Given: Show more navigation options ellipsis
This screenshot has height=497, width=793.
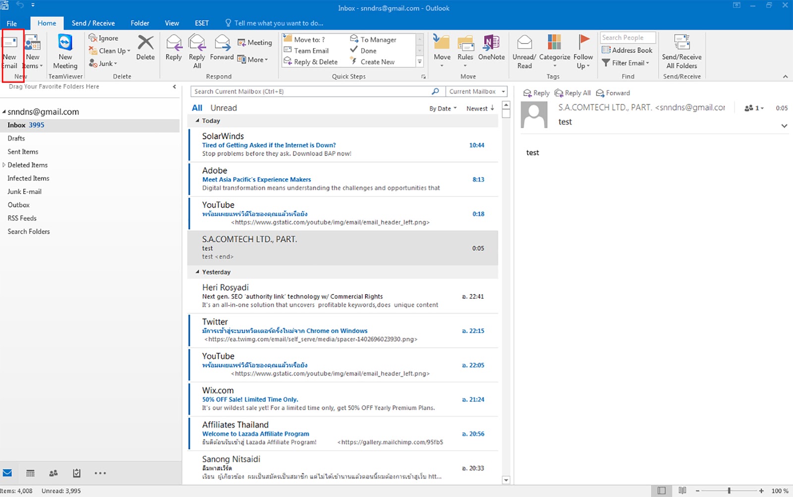Looking at the screenshot, I should tap(100, 473).
